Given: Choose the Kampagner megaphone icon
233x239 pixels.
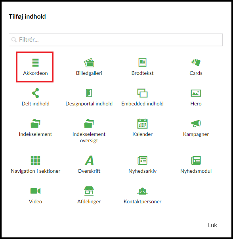Looking at the screenshot, I should click(196, 123).
